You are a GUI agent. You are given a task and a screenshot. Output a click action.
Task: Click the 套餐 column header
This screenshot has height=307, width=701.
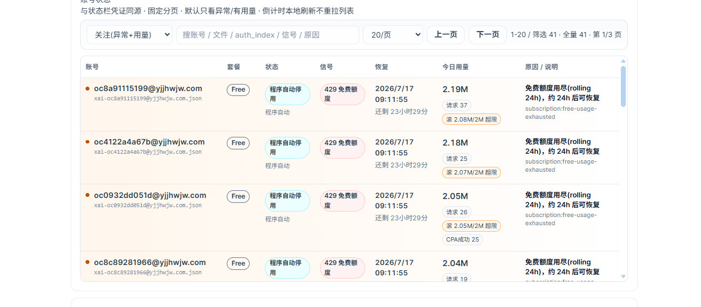tap(233, 67)
